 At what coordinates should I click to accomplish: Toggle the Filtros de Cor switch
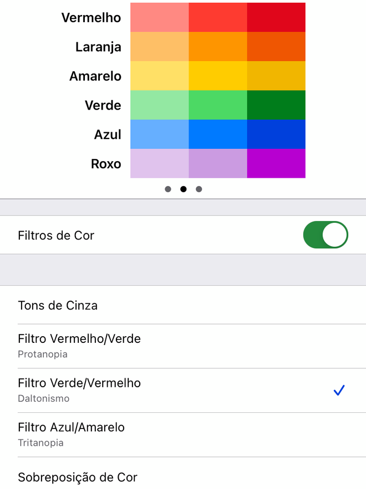[326, 235]
